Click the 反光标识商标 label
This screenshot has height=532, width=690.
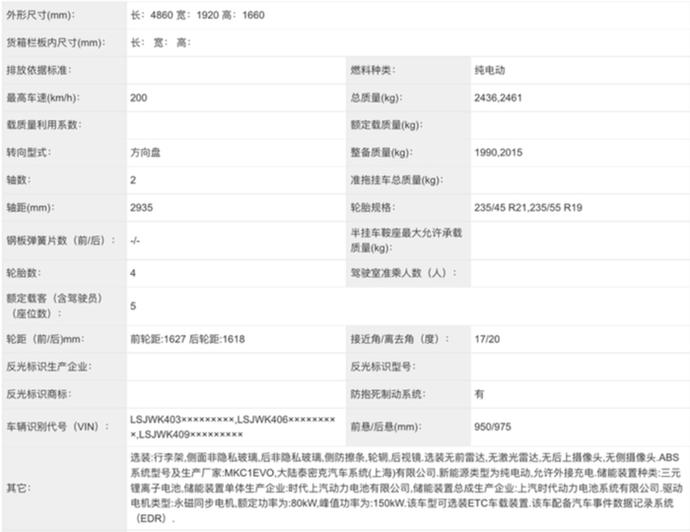click(38, 394)
